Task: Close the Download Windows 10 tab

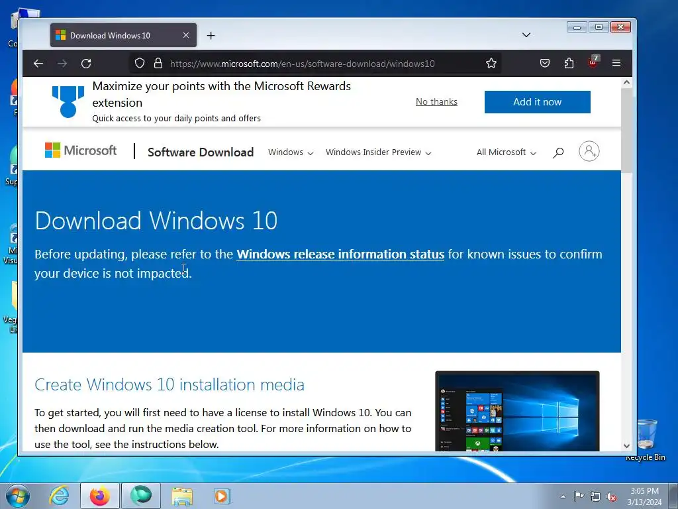Action: pos(186,35)
